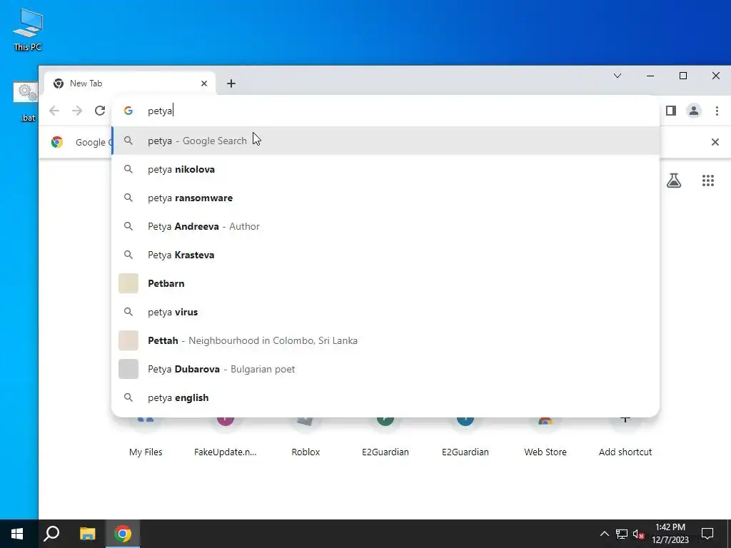Open the Chrome side panel icon

[671, 111]
